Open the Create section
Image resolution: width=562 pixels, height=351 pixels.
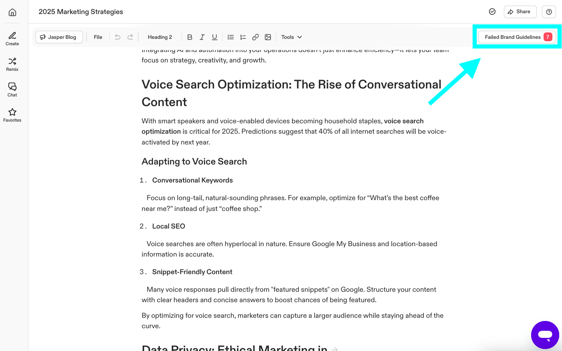point(12,39)
